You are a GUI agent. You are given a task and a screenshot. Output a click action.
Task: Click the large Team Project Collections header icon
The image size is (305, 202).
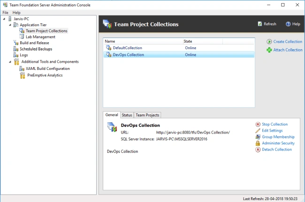(x=107, y=24)
